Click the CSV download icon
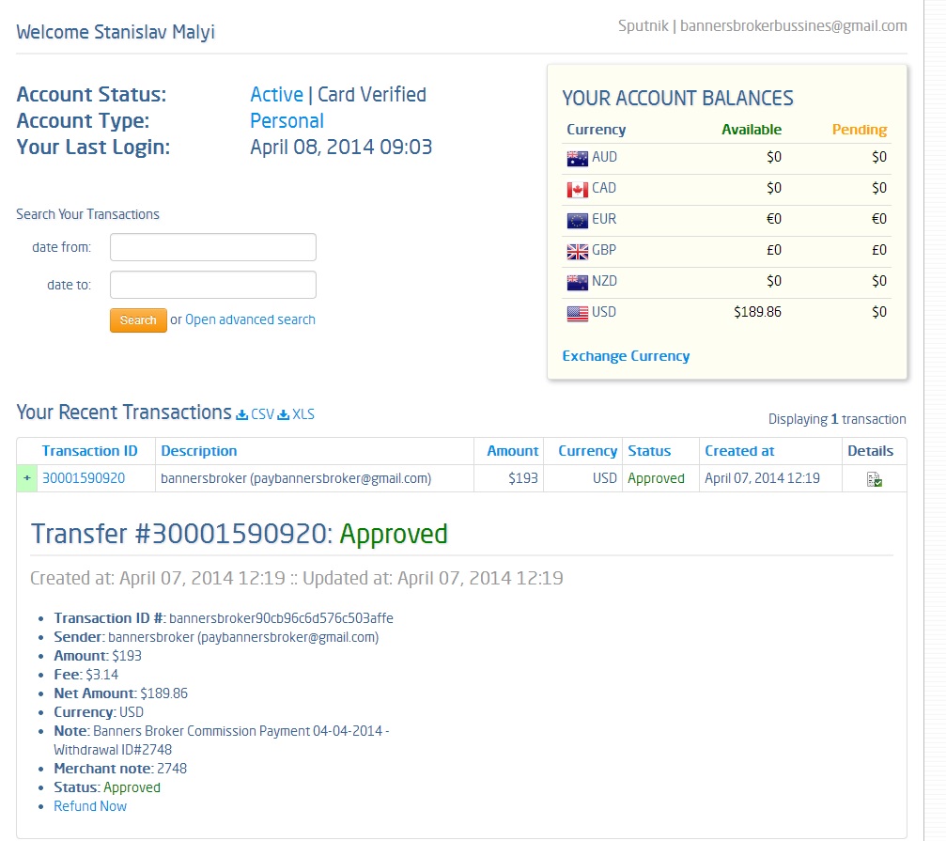 [242, 415]
